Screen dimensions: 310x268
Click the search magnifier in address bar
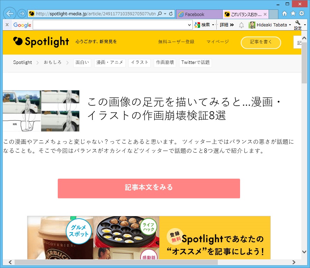[160, 14]
